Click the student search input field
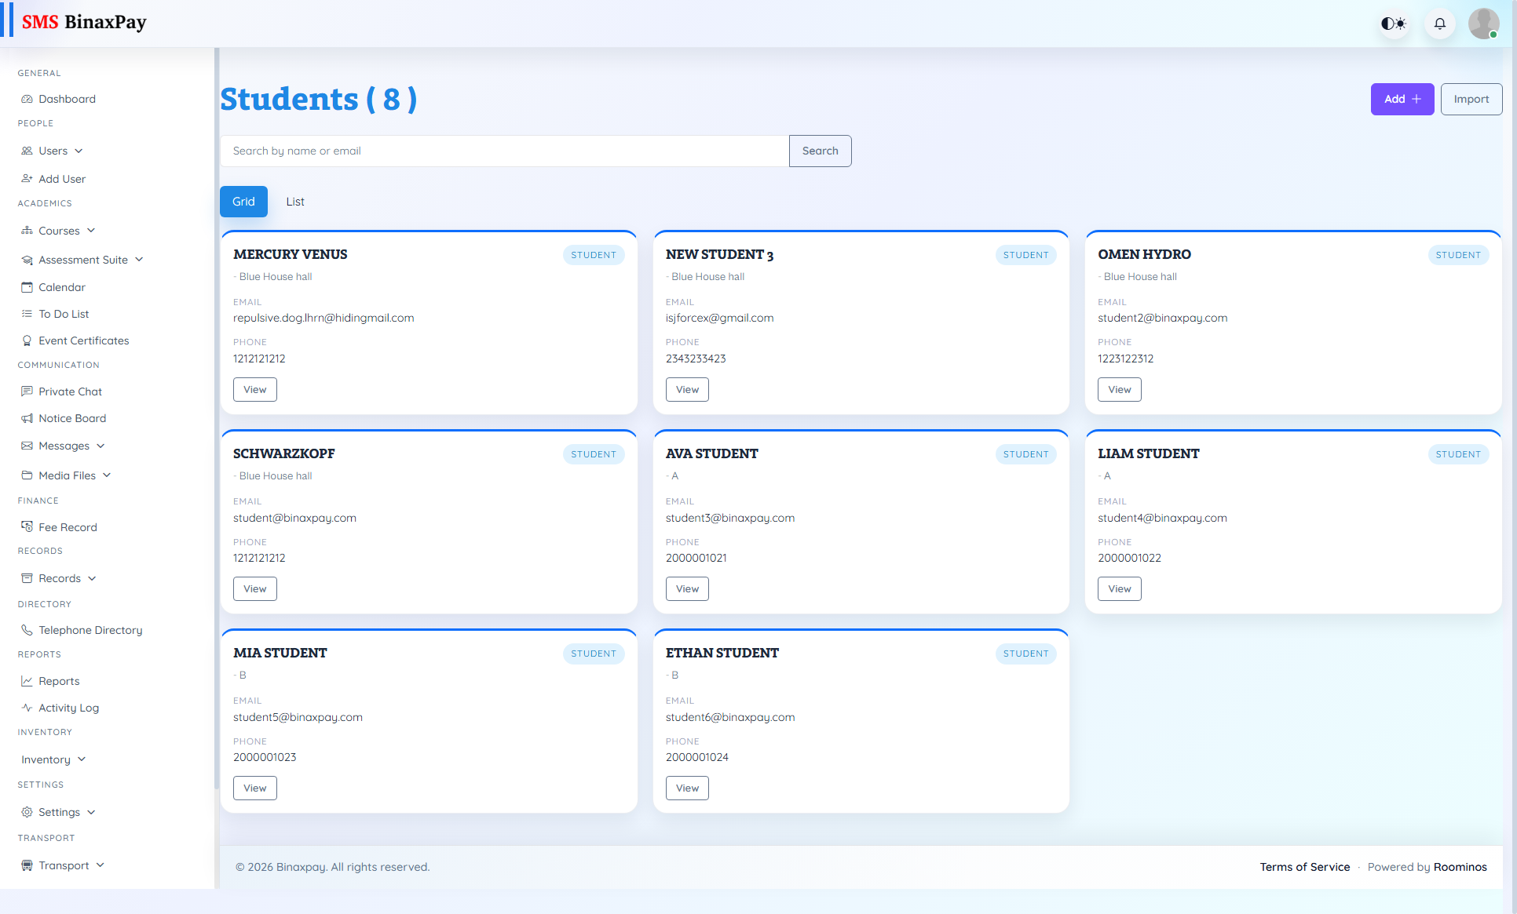 tap(504, 151)
